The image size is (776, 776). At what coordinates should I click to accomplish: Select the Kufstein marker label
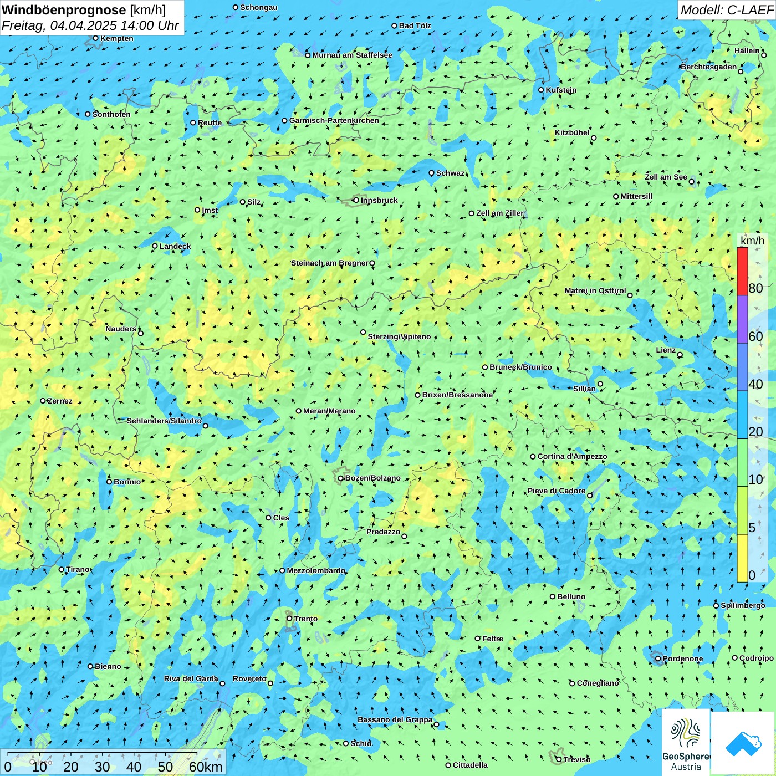561,90
